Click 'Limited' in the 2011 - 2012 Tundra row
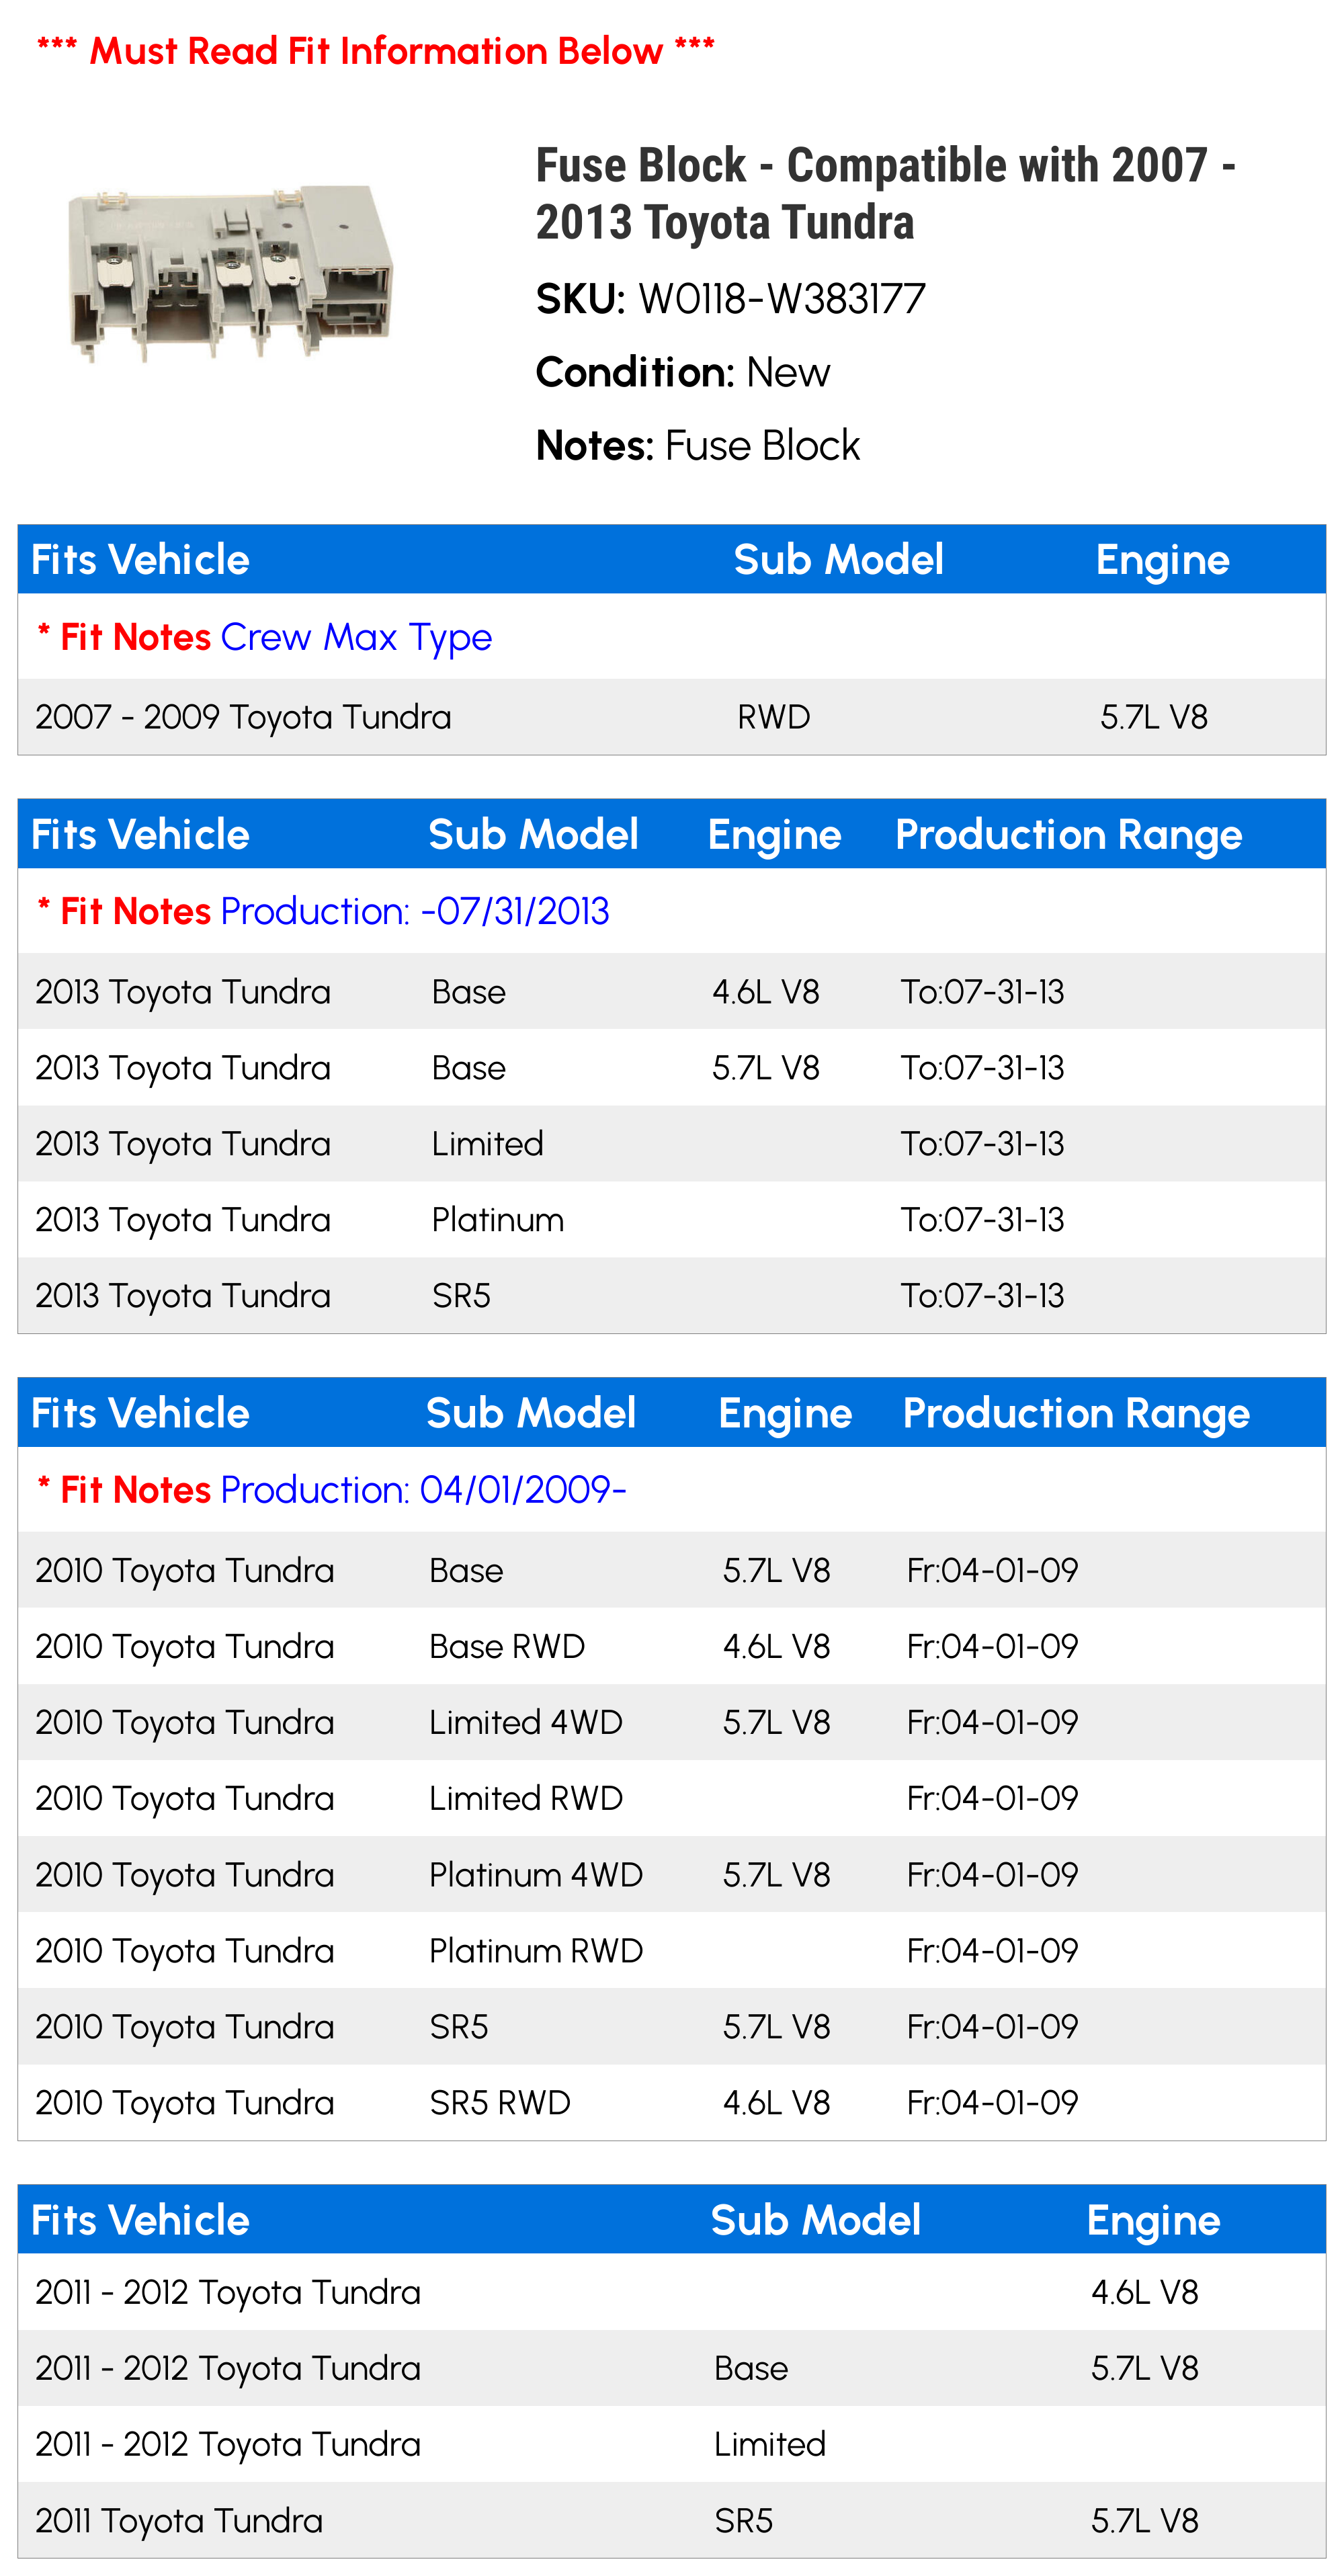This screenshot has height=2576, width=1344. tap(770, 2444)
